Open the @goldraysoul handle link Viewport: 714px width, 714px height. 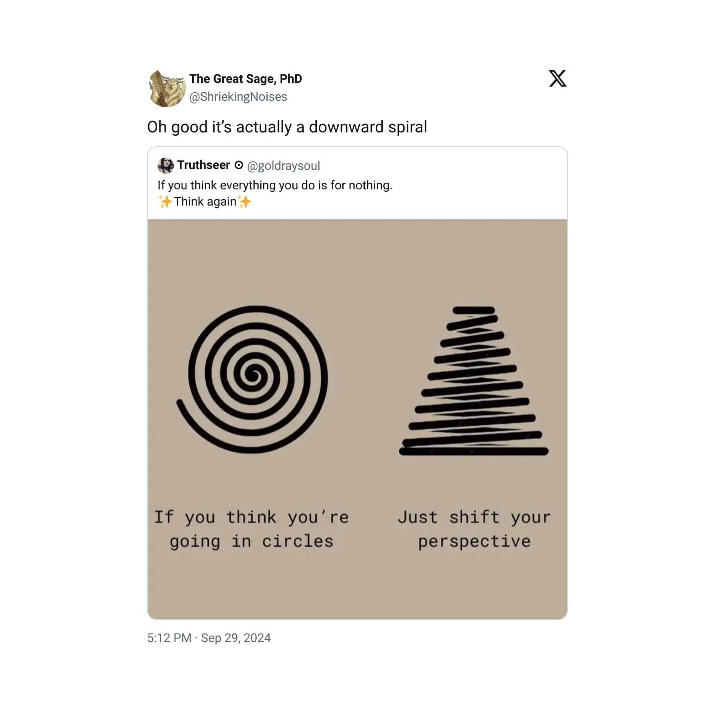pos(283,166)
